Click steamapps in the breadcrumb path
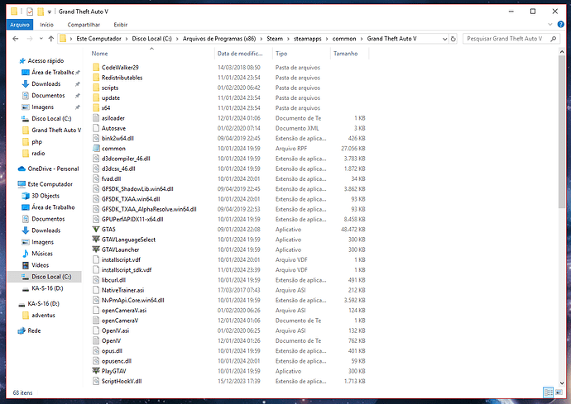The image size is (571, 404). (308, 39)
